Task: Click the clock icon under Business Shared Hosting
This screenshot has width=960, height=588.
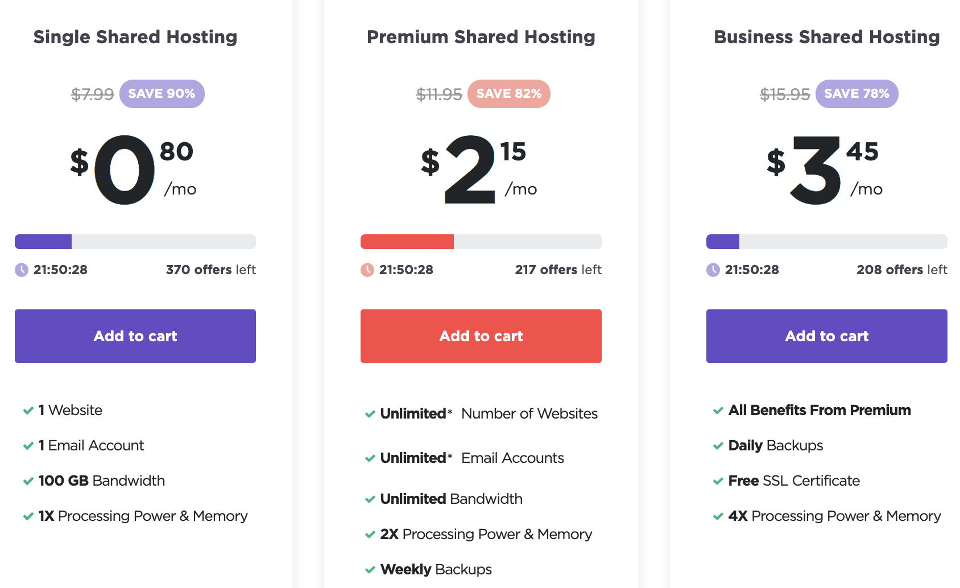Action: pos(713,270)
